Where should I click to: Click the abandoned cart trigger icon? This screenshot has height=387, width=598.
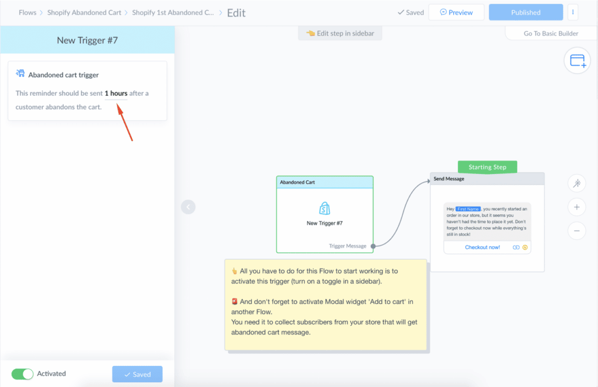(x=20, y=73)
